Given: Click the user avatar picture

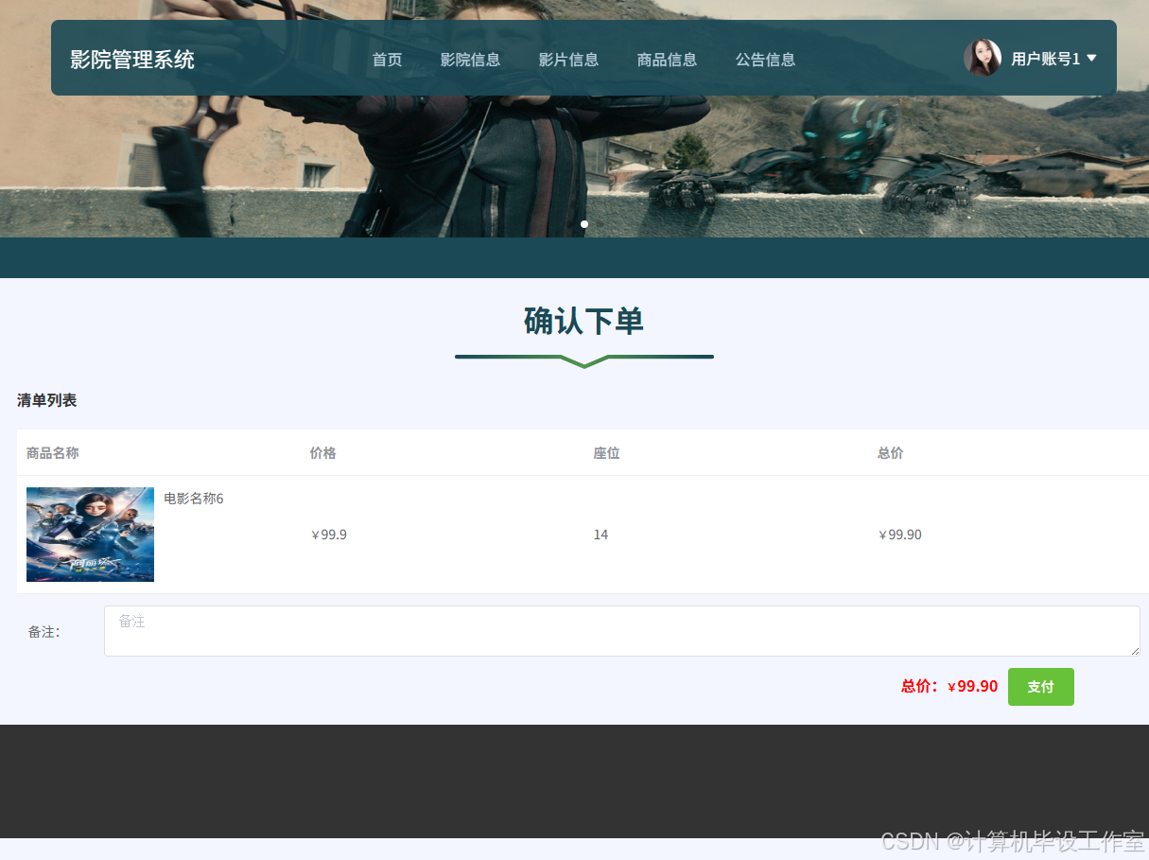Looking at the screenshot, I should point(983,58).
